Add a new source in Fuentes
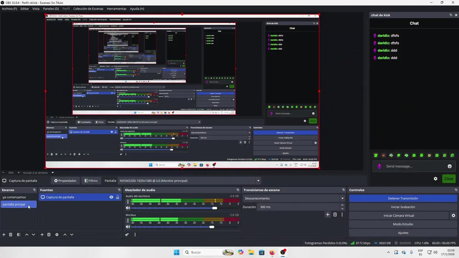Viewport: 459px width, 258px height. 42,235
